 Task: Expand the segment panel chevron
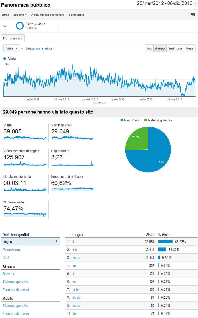5,26
